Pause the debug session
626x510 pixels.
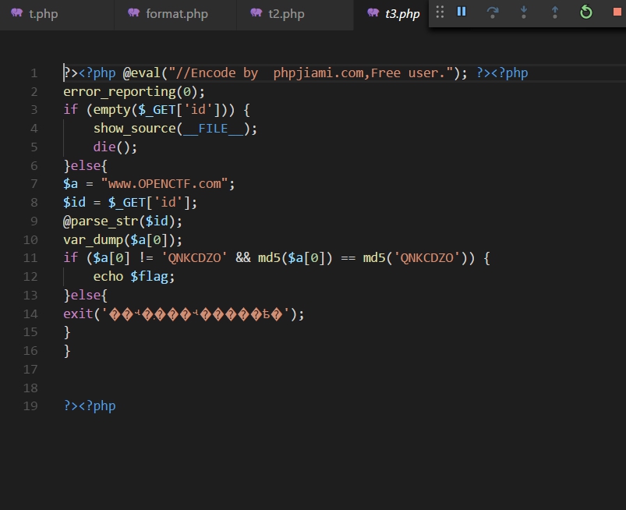[462, 12]
